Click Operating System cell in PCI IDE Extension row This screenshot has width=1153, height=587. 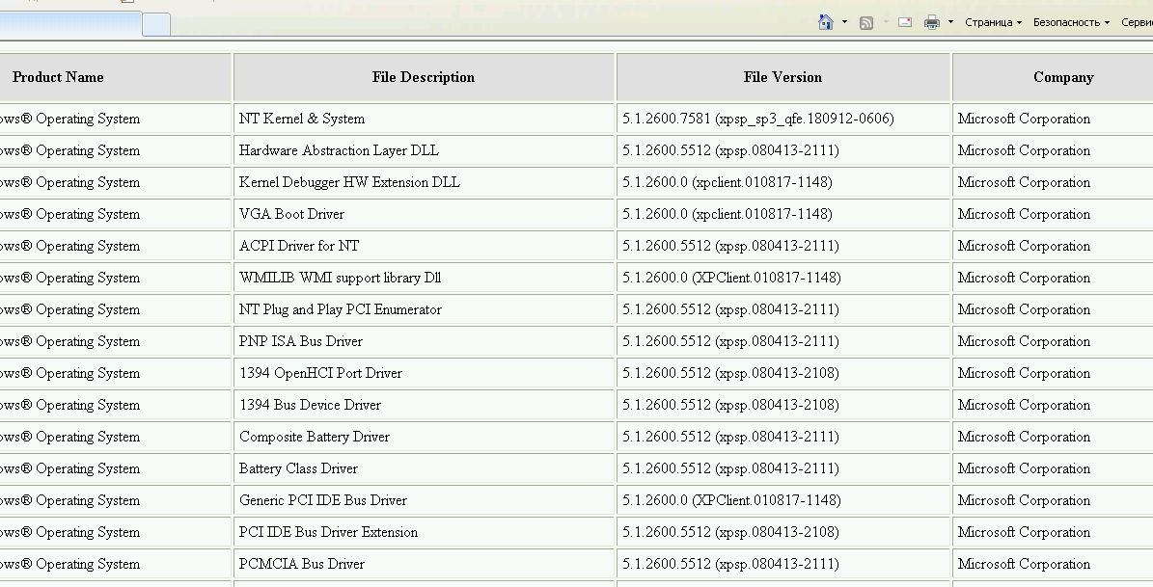(x=116, y=533)
